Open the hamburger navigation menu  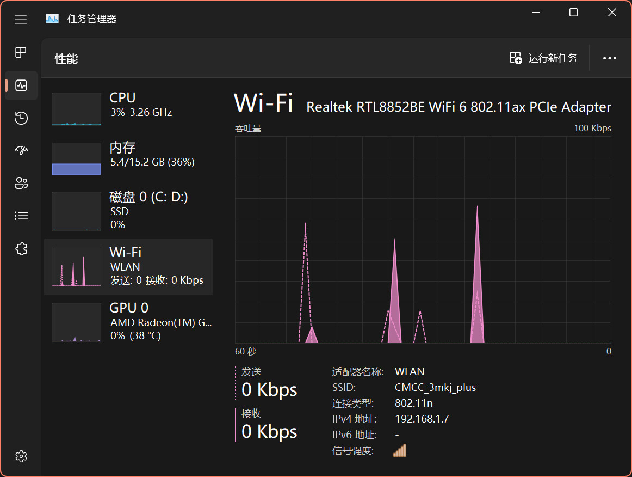21,20
